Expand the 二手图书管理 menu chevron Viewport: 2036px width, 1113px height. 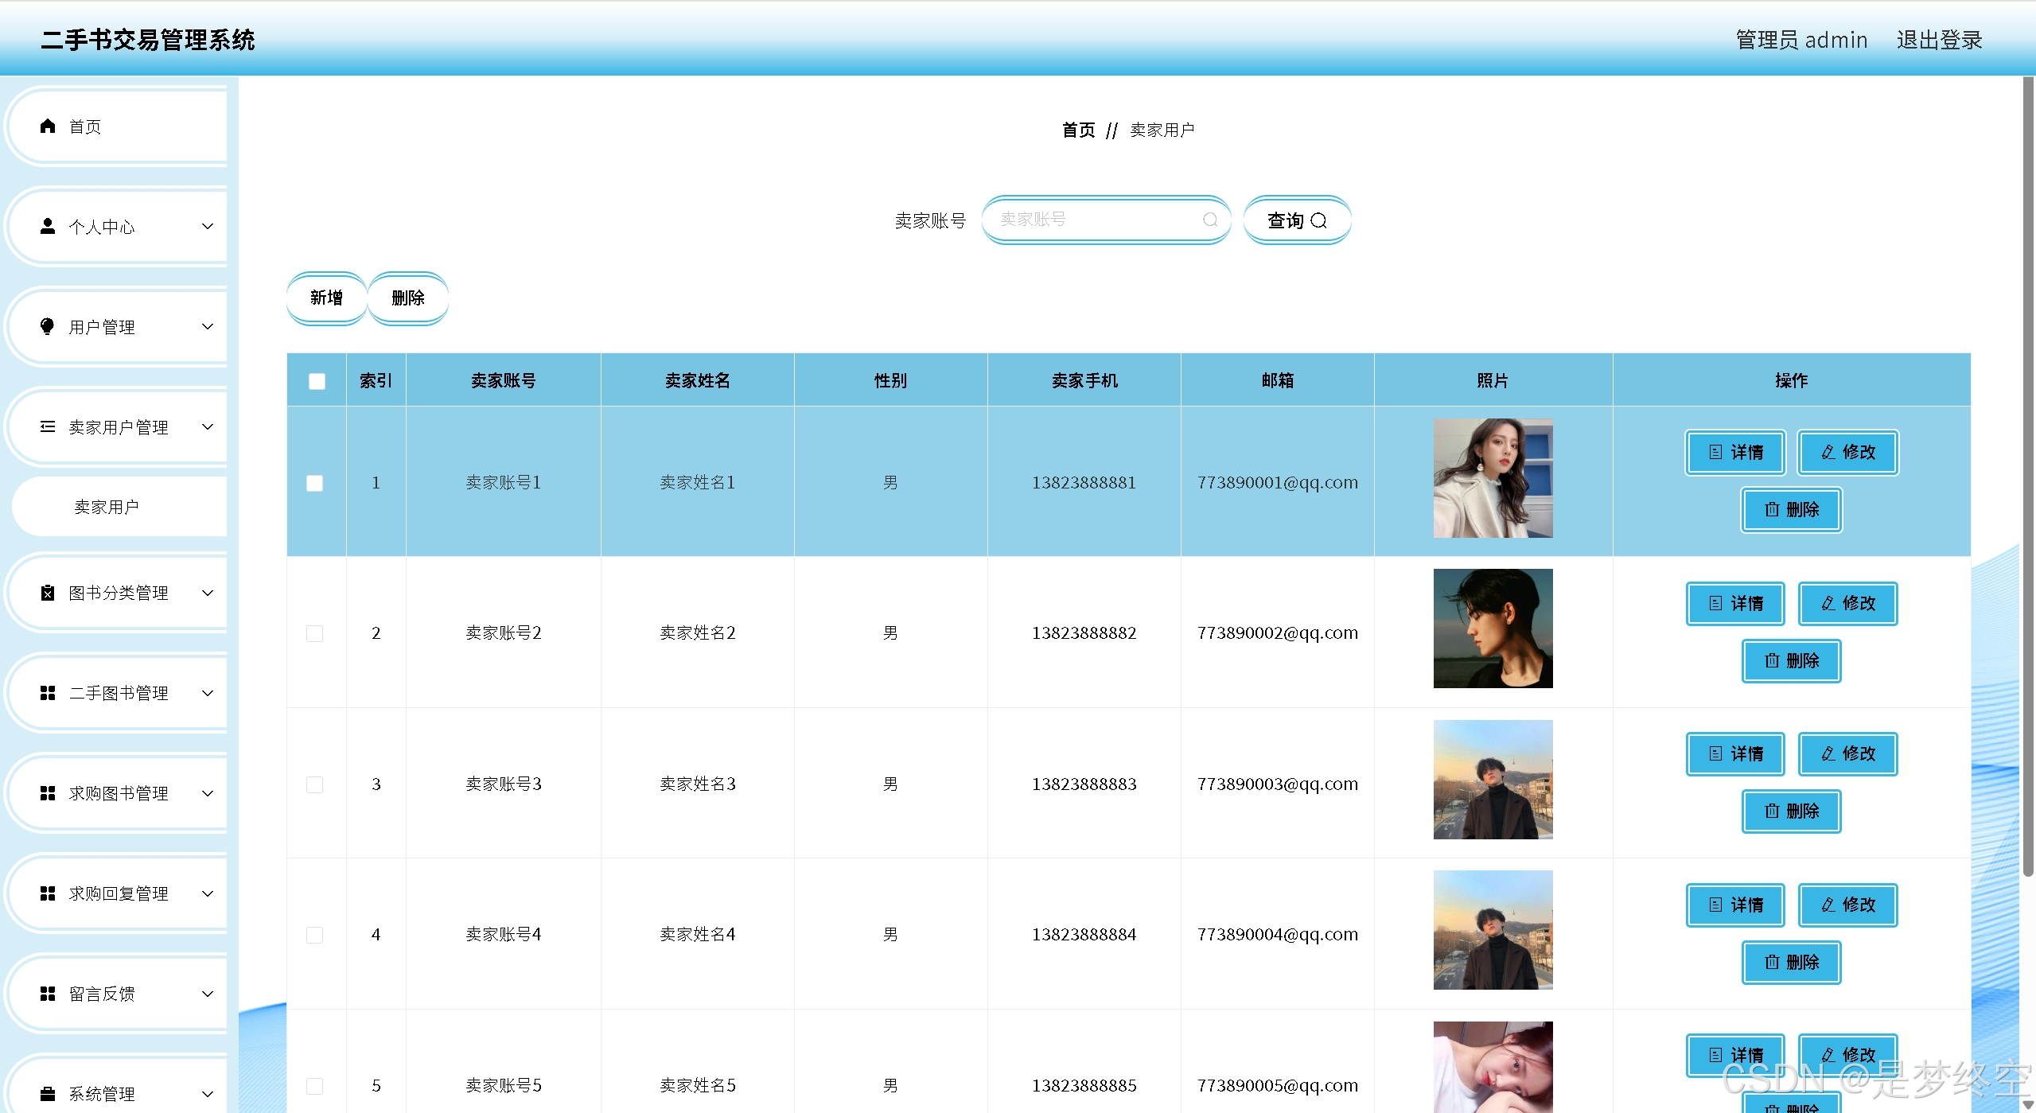coord(208,693)
